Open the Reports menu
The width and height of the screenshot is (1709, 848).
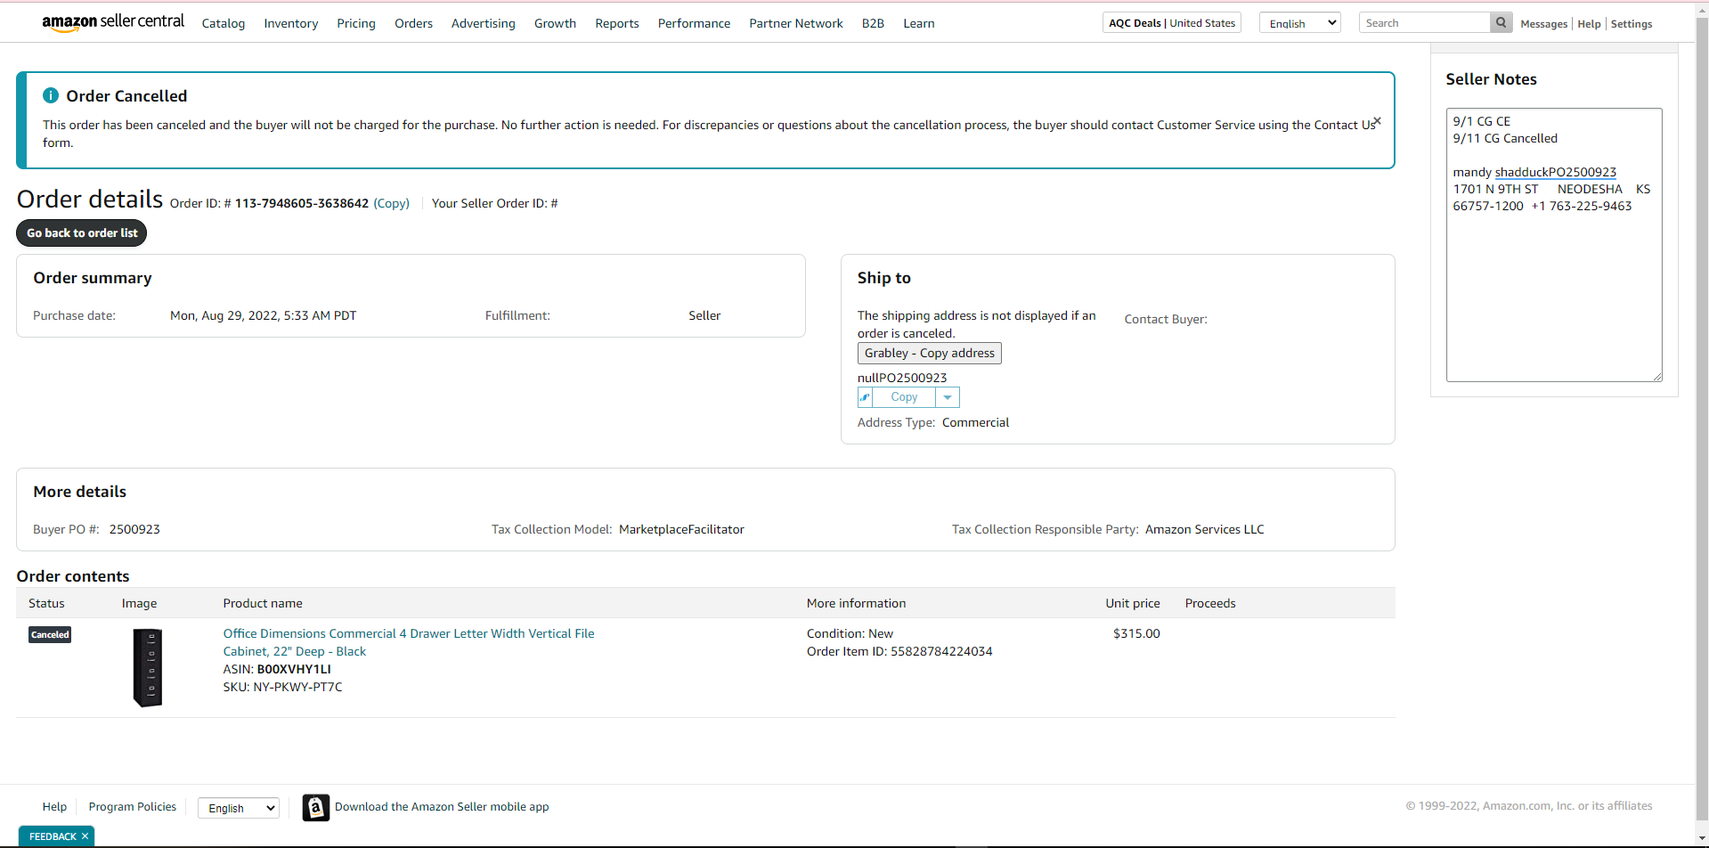pos(617,23)
